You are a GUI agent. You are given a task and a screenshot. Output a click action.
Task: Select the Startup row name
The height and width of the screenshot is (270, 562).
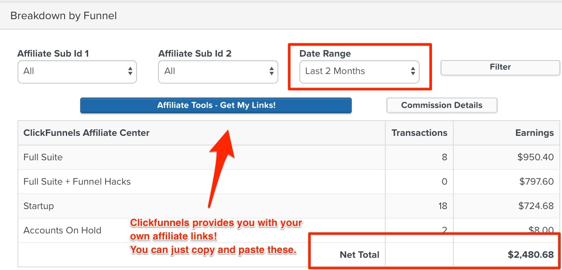(x=39, y=206)
